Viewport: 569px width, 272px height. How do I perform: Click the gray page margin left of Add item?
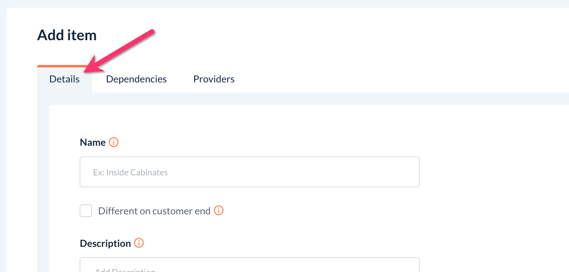pos(3,122)
